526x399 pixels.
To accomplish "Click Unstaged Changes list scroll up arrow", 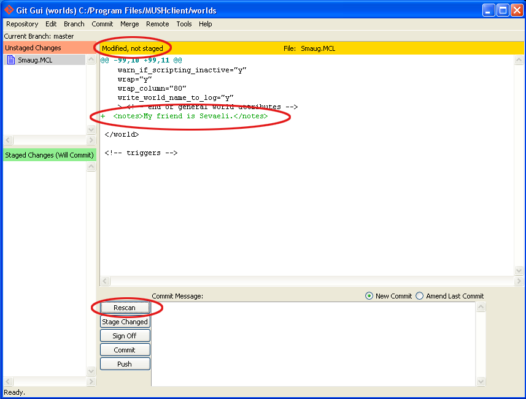I will click(x=91, y=59).
